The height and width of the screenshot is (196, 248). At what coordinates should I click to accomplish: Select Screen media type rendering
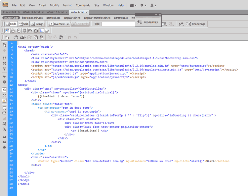pyautogui.click(x=7, y=30)
